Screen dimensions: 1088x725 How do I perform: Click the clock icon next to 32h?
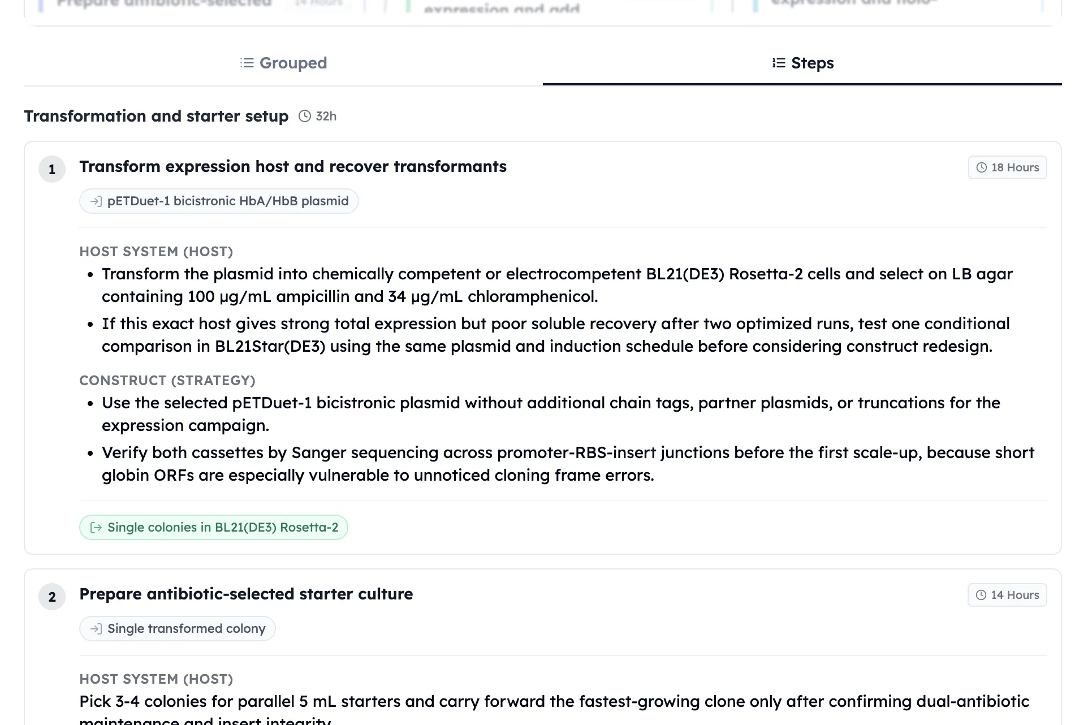[305, 116]
